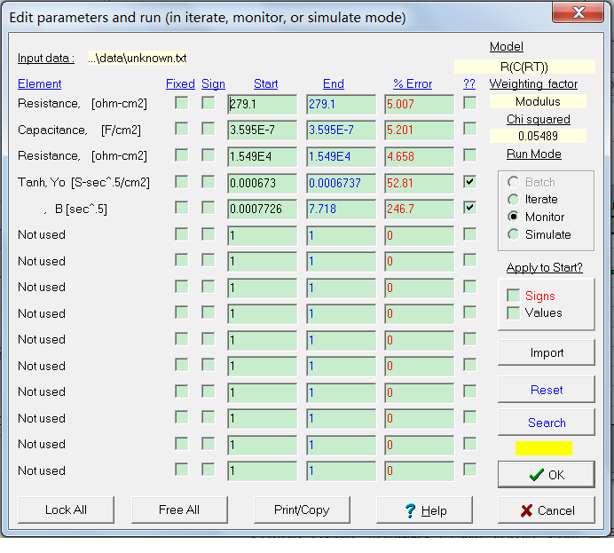Click the % Error field showing 246.7
This screenshot has height=553, width=614.
pos(419,209)
